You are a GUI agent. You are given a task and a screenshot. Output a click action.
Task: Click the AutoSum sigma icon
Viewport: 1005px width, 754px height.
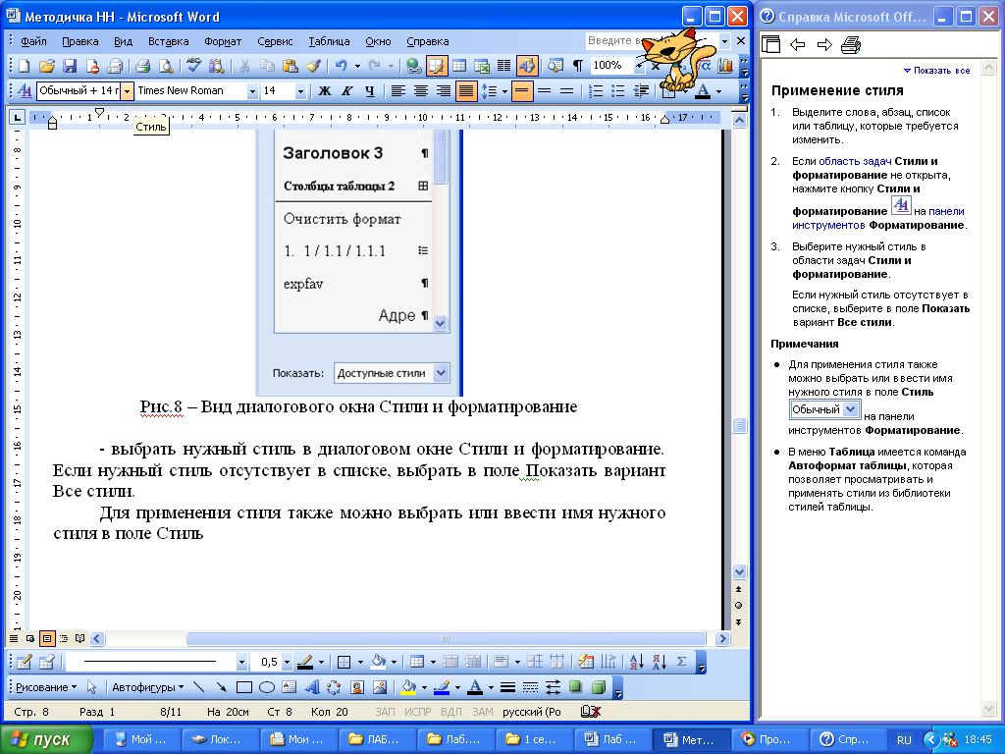click(x=682, y=661)
